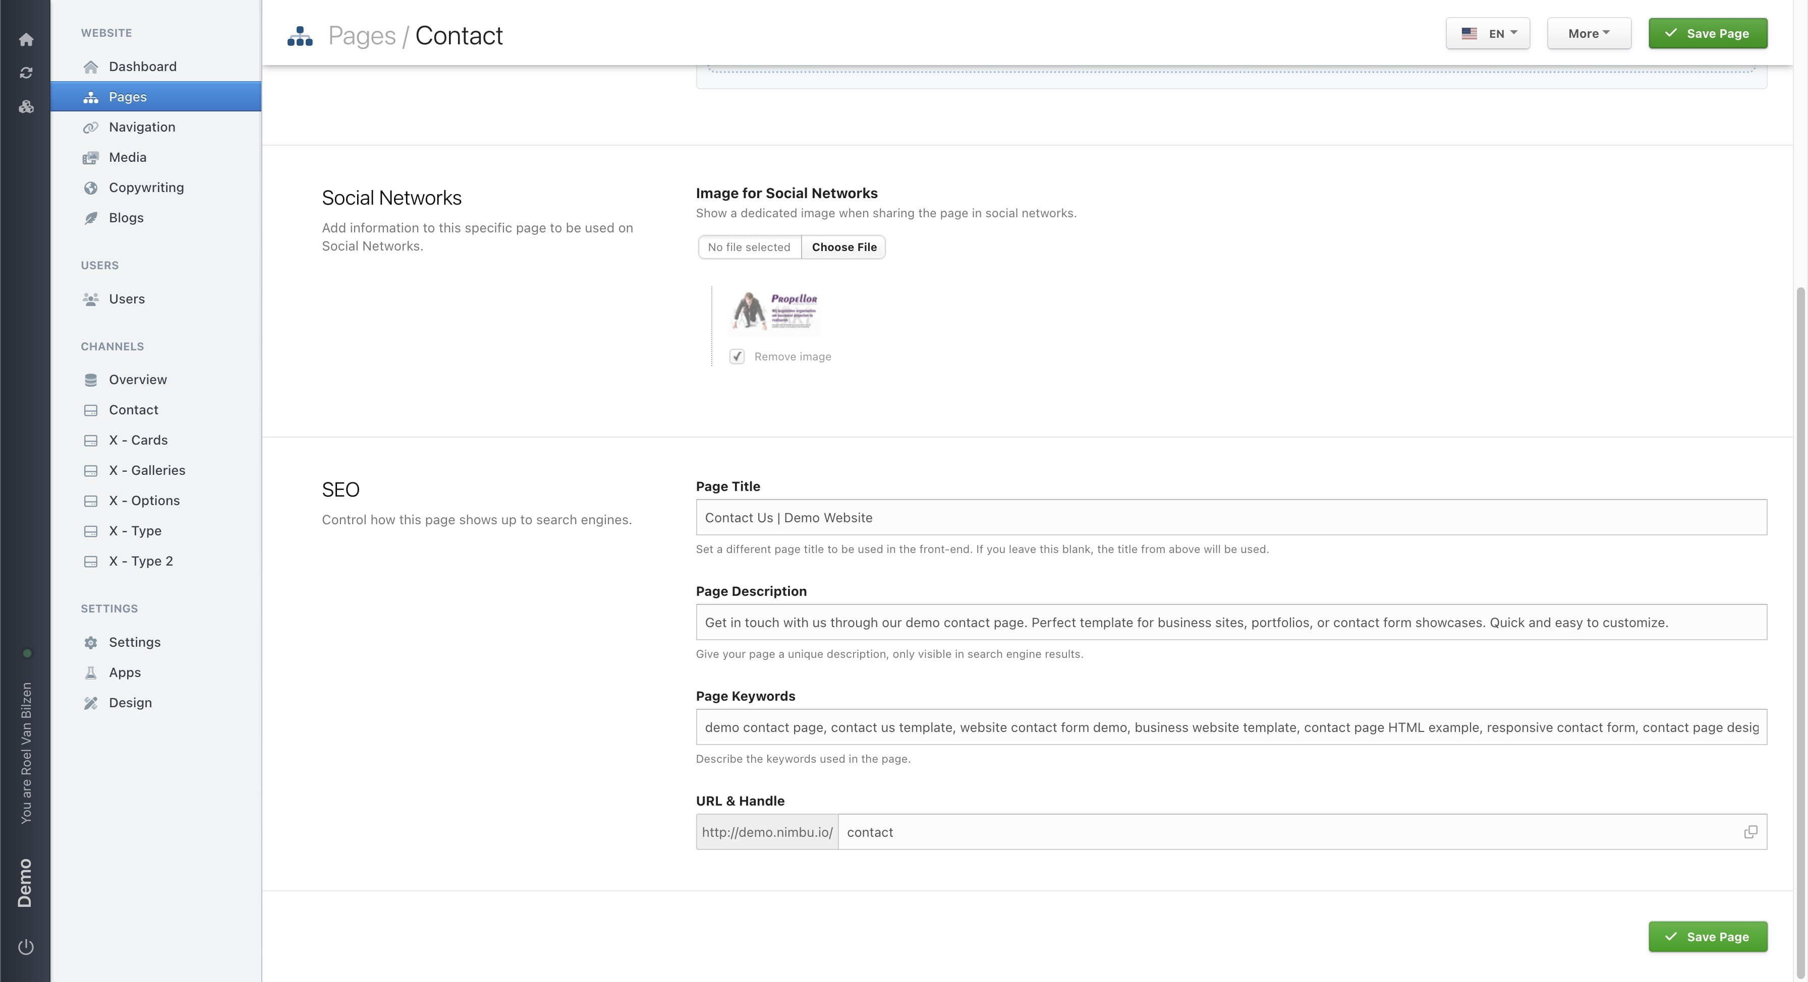1808x982 pixels.
Task: Open the EN language dropdown
Action: click(1487, 33)
